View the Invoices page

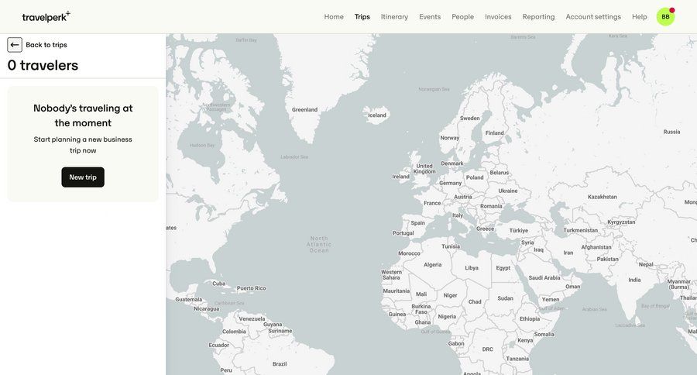tap(498, 16)
